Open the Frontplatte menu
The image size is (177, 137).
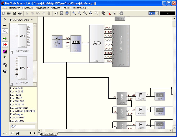tap(28, 8)
